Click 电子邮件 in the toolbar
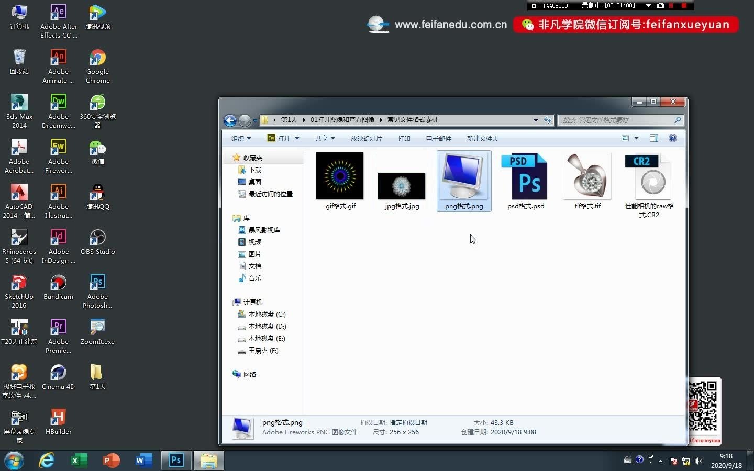 click(438, 138)
